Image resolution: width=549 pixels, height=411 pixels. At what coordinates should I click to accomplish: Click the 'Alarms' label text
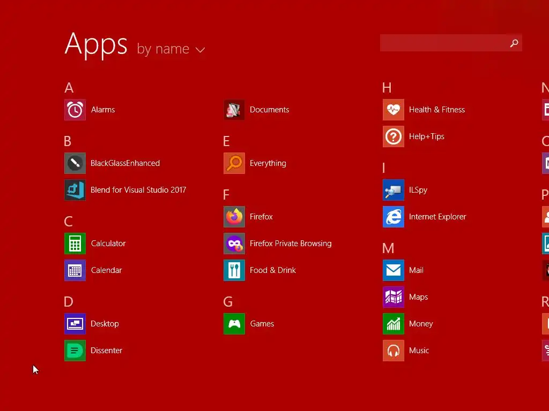pyautogui.click(x=103, y=110)
